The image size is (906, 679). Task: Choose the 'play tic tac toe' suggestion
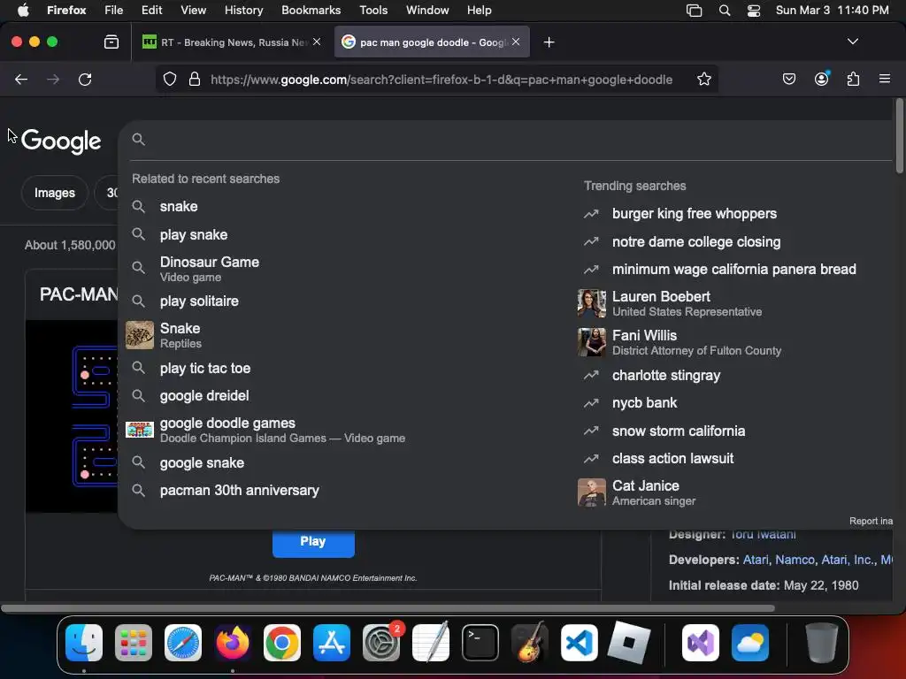205,368
